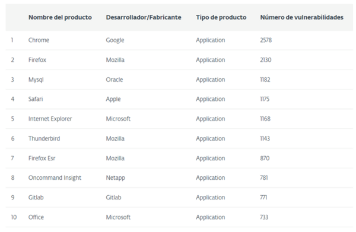Click the Firefox Esr entry
Image resolution: width=356 pixels, height=232 pixels.
click(42, 158)
